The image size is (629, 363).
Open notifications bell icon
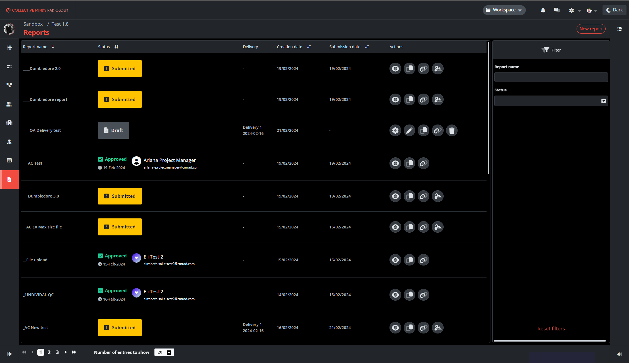click(x=543, y=10)
